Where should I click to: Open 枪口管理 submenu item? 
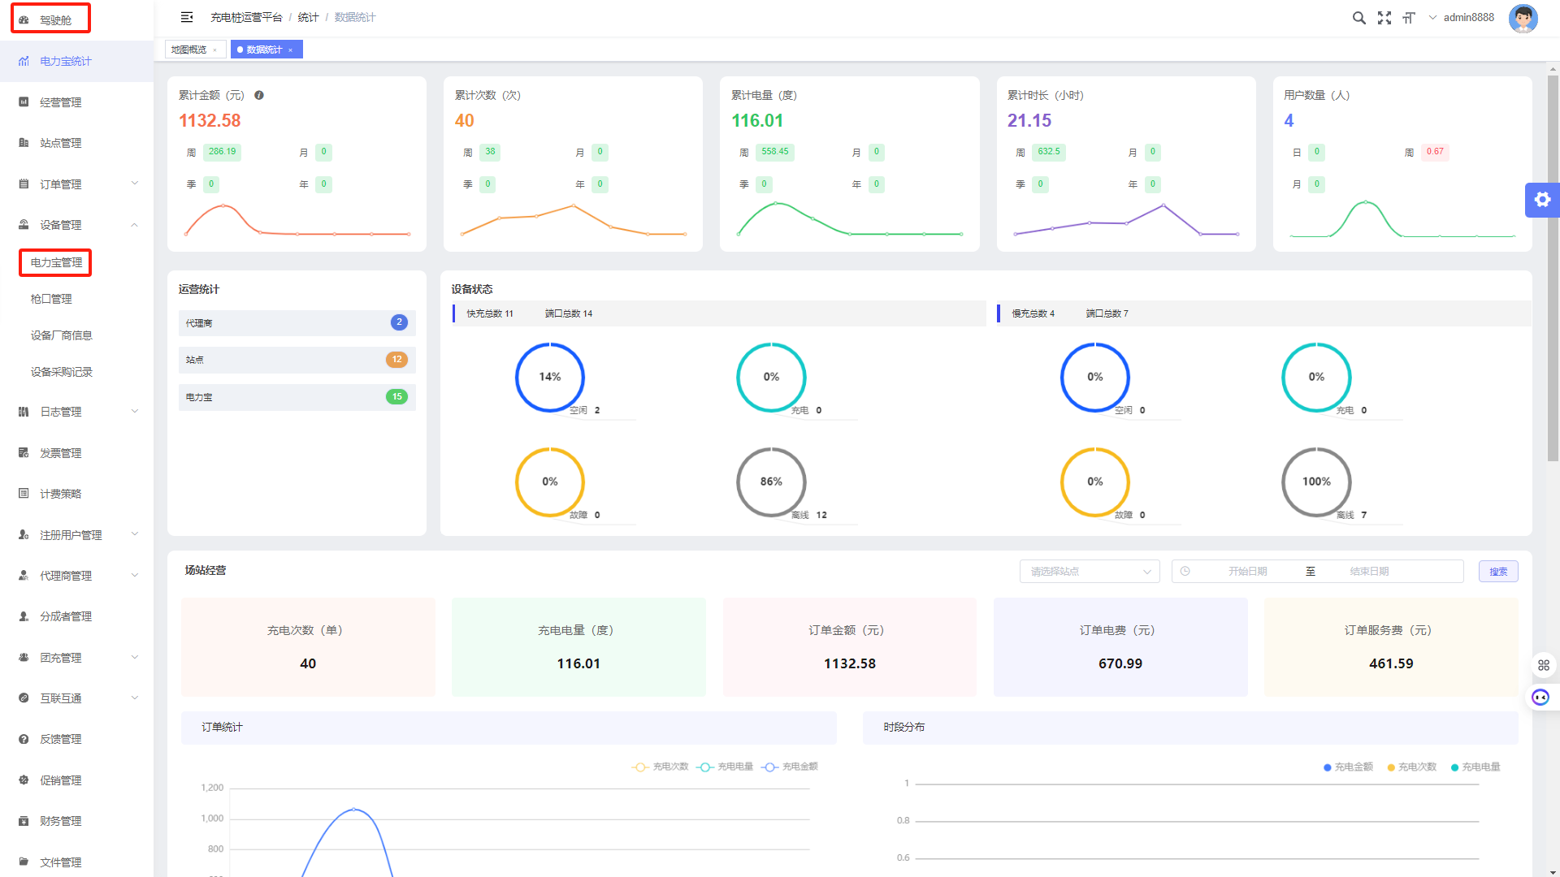(51, 299)
